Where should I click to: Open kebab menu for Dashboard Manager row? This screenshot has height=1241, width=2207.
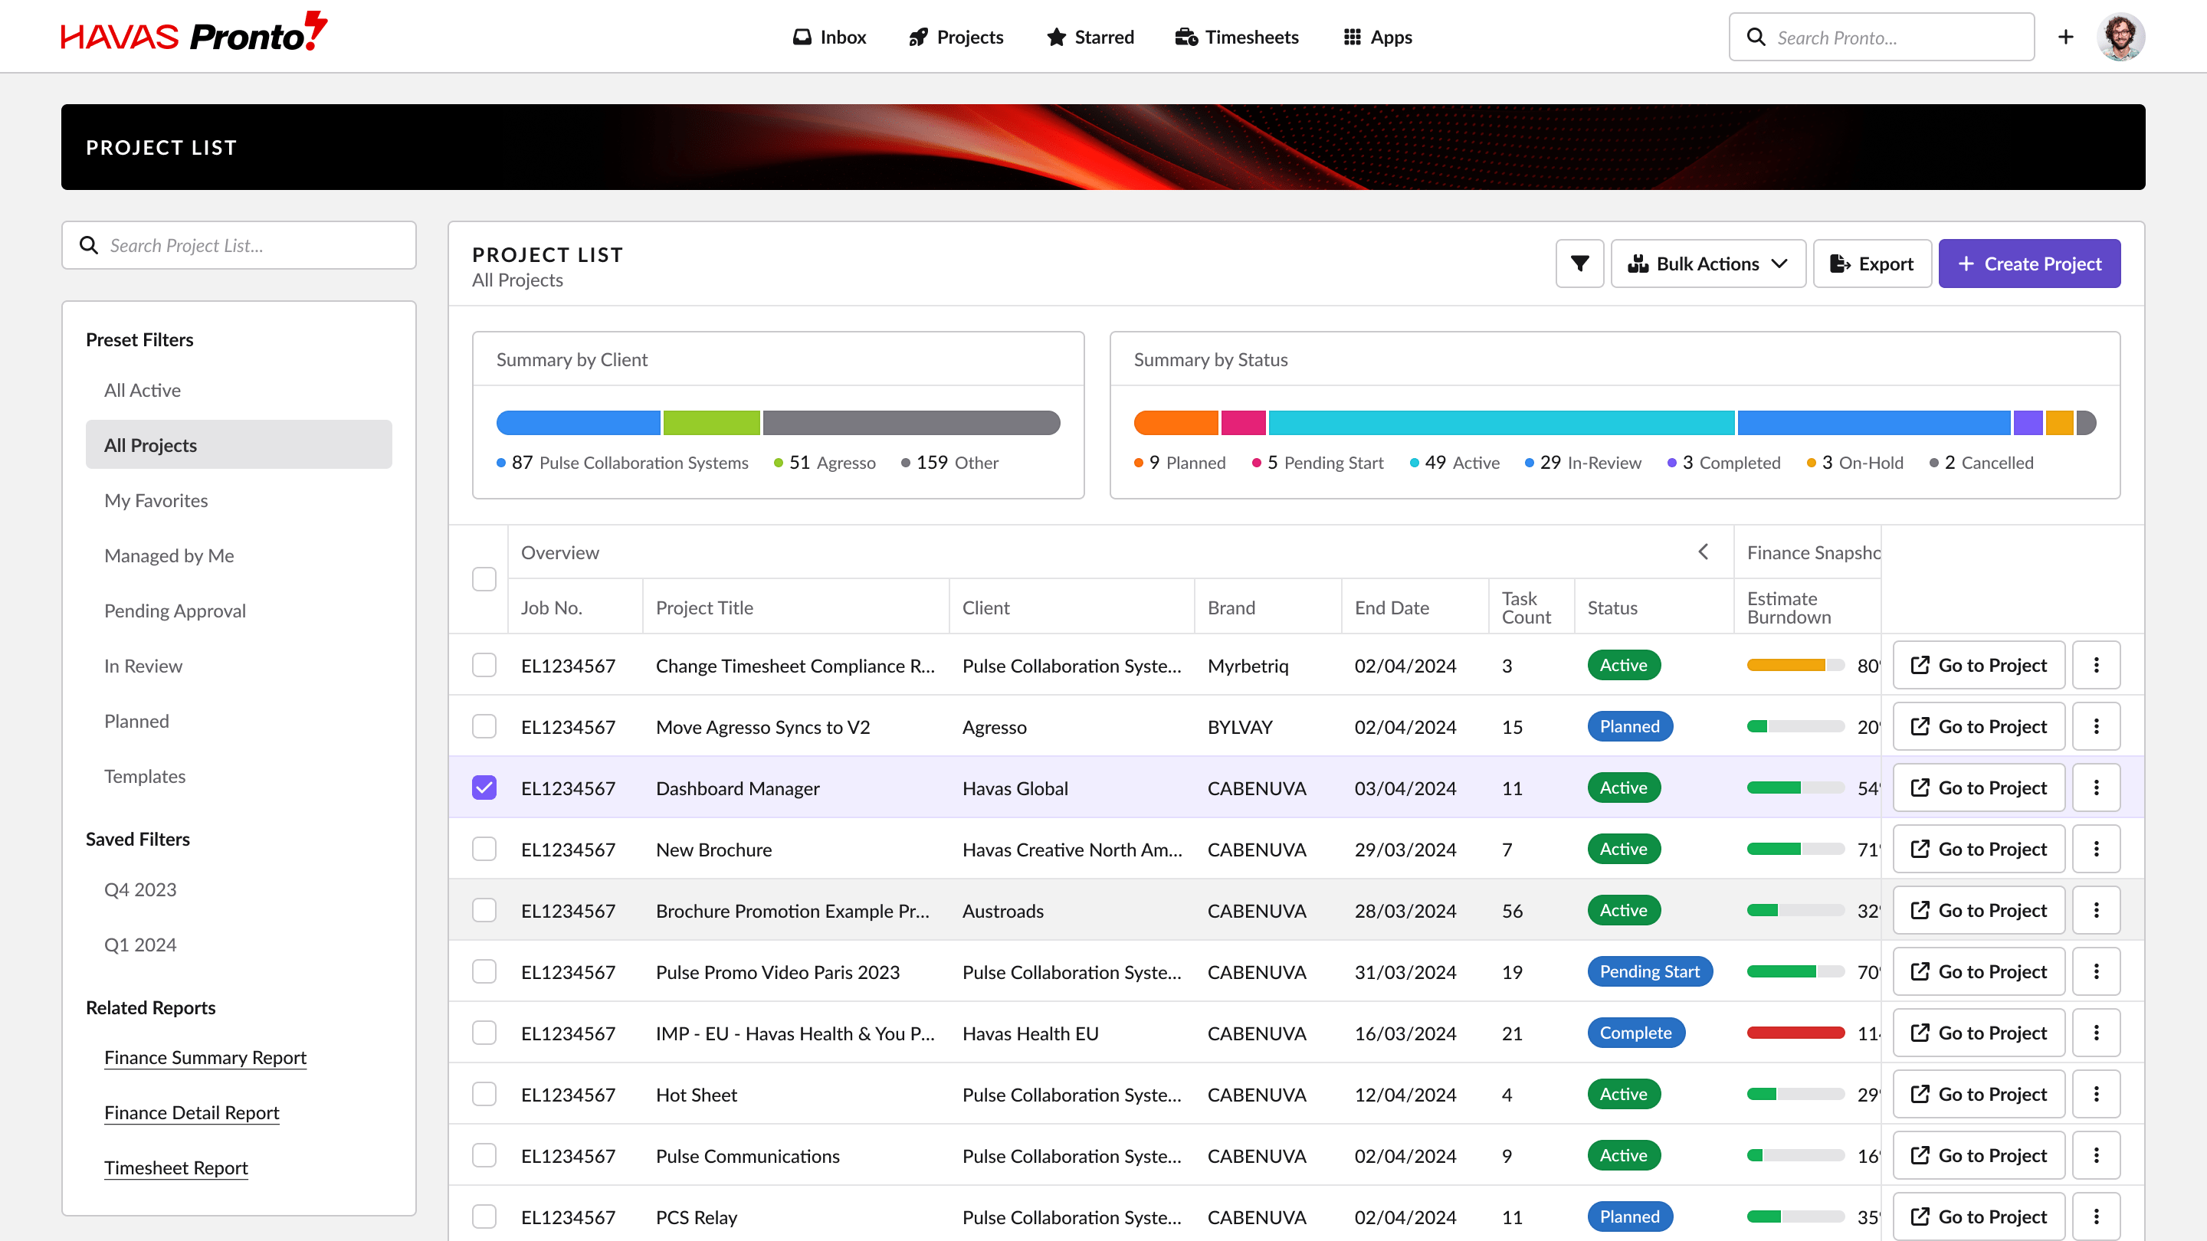tap(2096, 787)
